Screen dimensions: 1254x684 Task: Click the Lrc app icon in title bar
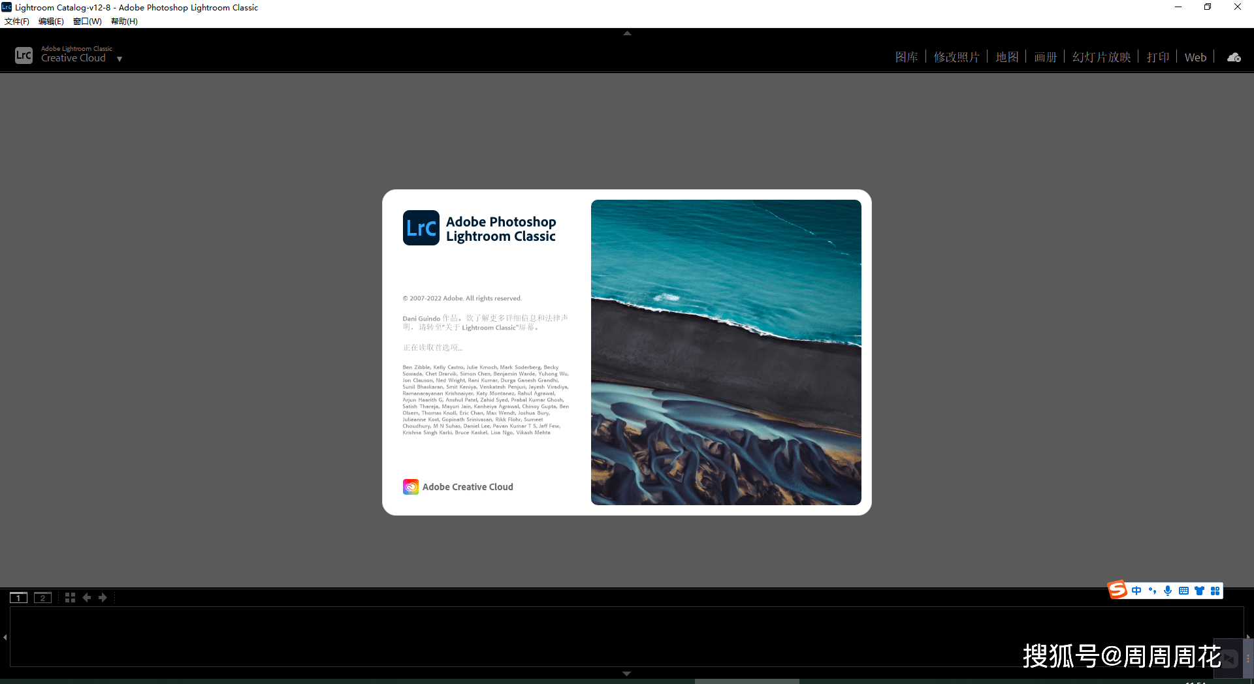(7, 7)
